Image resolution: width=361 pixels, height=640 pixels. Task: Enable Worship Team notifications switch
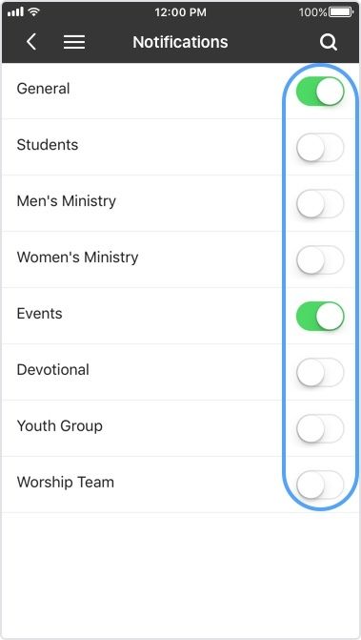320,485
